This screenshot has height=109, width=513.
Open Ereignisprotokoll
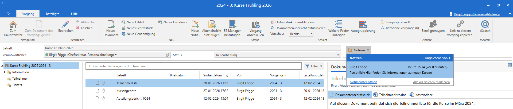(395, 22)
